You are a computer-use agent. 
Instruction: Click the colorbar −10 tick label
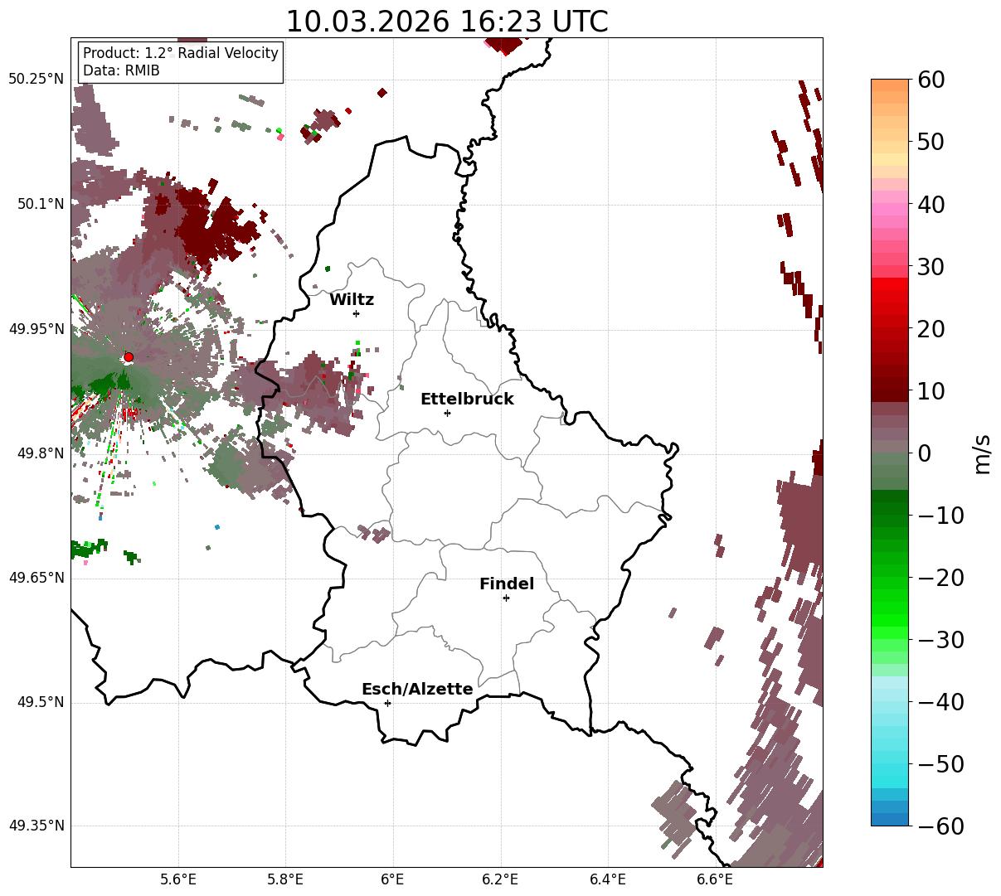pos(940,515)
